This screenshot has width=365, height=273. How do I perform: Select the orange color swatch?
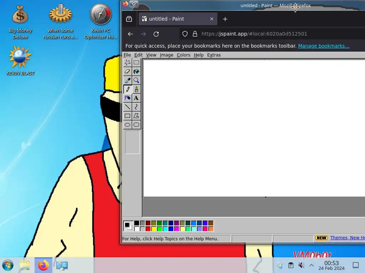coord(211,229)
